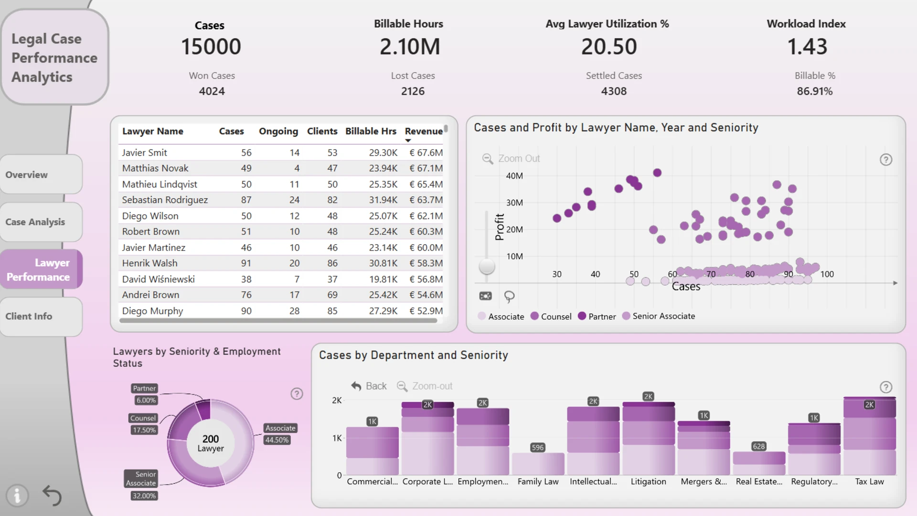Open help icon on Cases by Department chart

(886, 387)
